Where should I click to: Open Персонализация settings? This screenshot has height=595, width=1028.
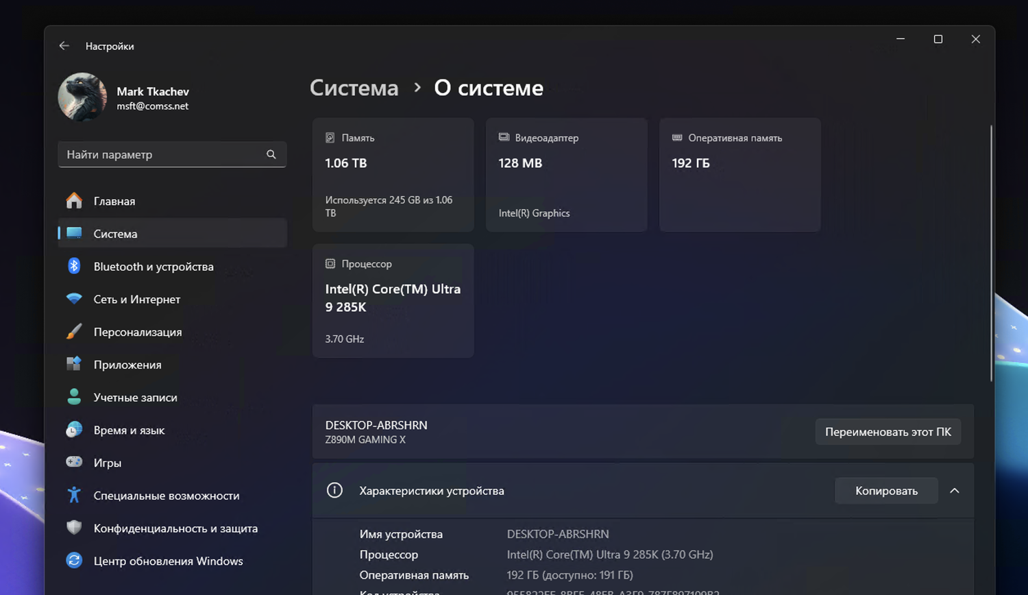click(x=172, y=332)
